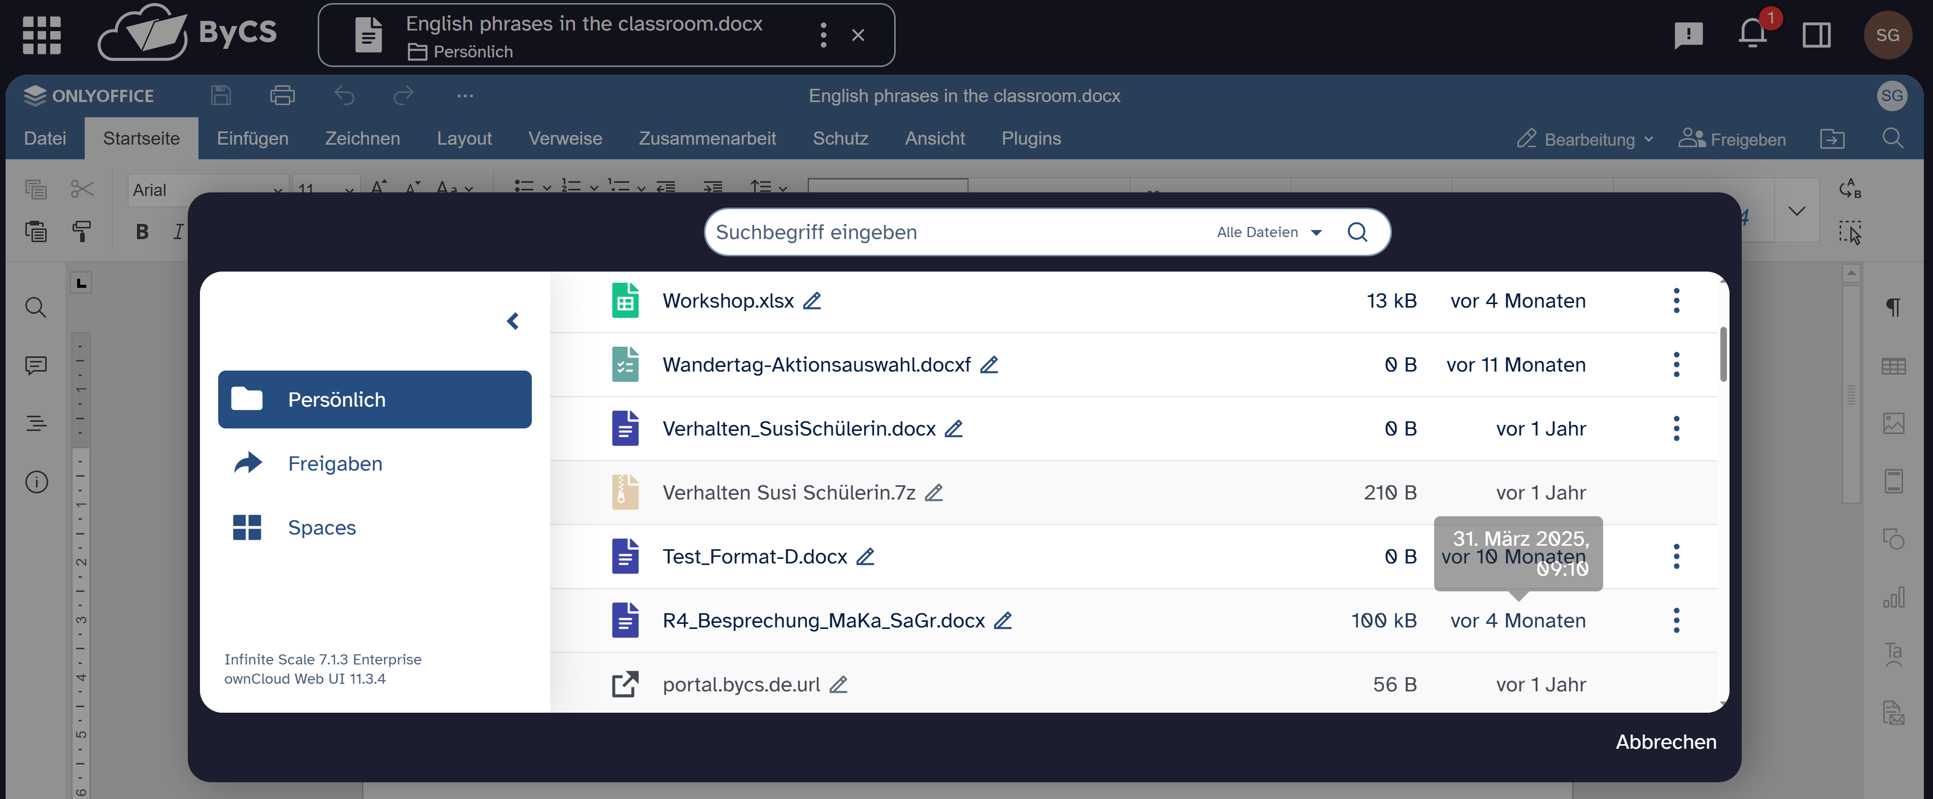Open the Alle Dateien filter dropdown
The height and width of the screenshot is (799, 1933).
(1269, 232)
